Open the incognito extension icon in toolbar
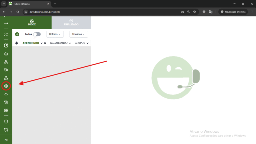This screenshot has height=144, width=256. point(204,12)
